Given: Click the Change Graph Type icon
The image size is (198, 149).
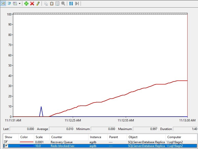Looking at the screenshot, I should coord(15,4).
